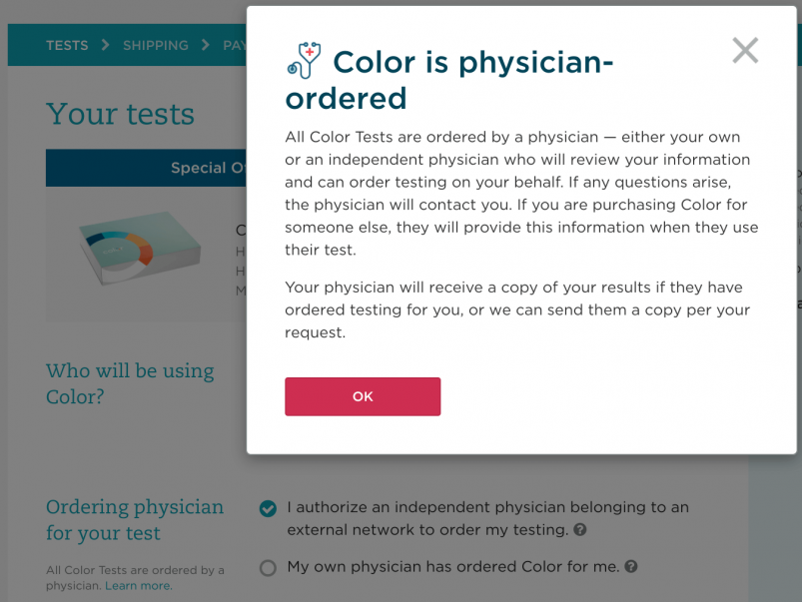Close the physician-ordered dialog with the X
Screen dimensions: 802x602
pyautogui.click(x=745, y=50)
